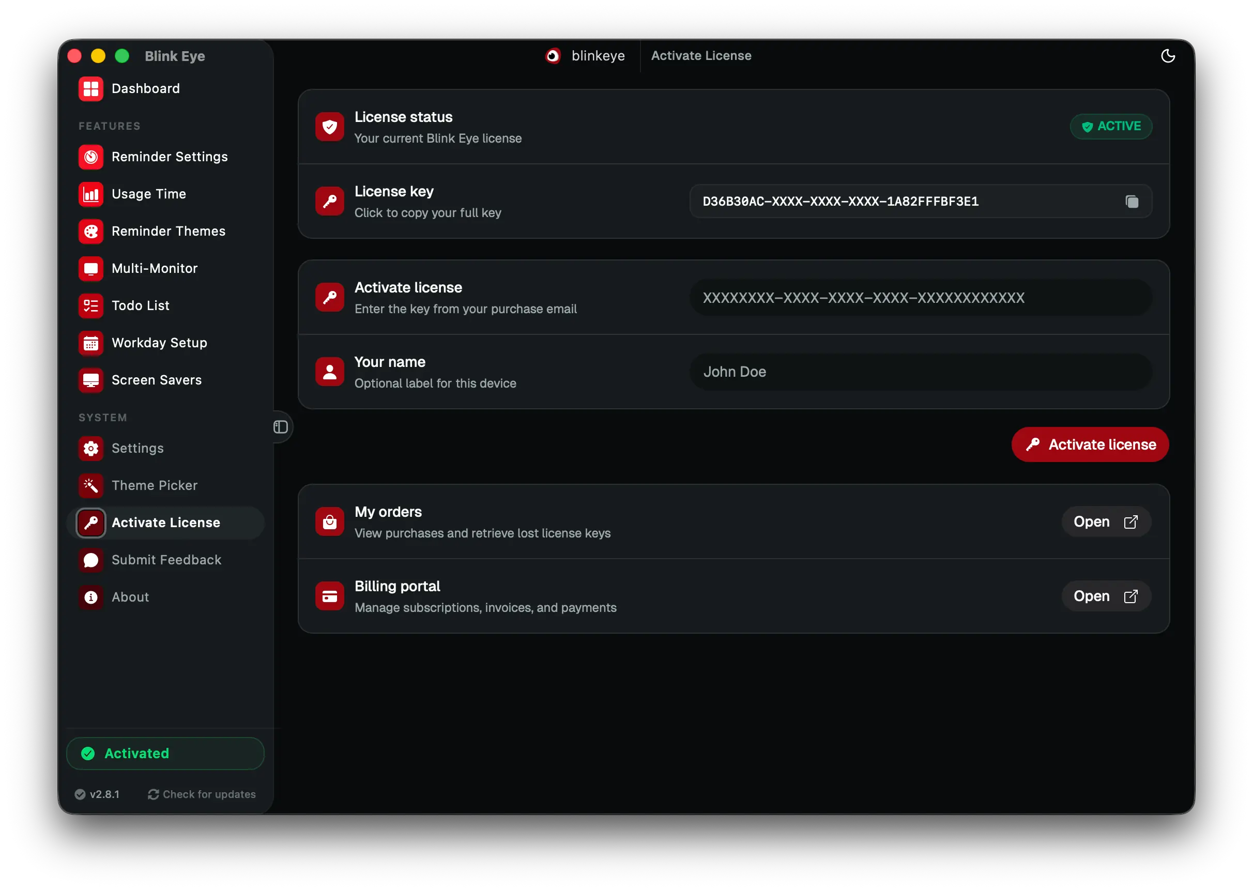This screenshot has height=891, width=1253.
Task: Click 'View purchases and retrieve lost license keys'
Action: pyautogui.click(x=483, y=534)
